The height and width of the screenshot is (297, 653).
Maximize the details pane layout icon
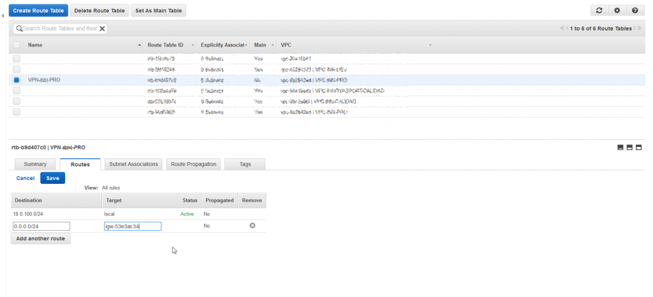point(638,148)
